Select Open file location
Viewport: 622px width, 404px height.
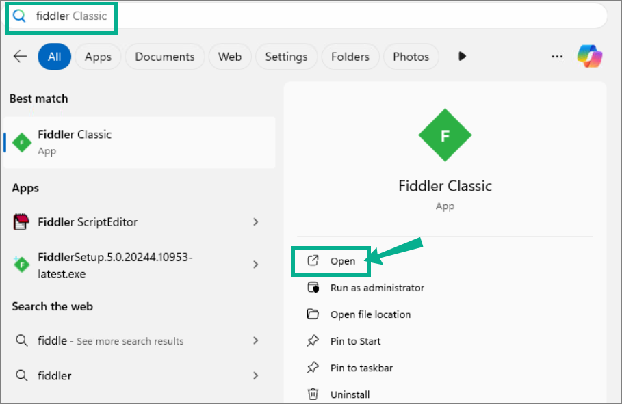pos(370,314)
